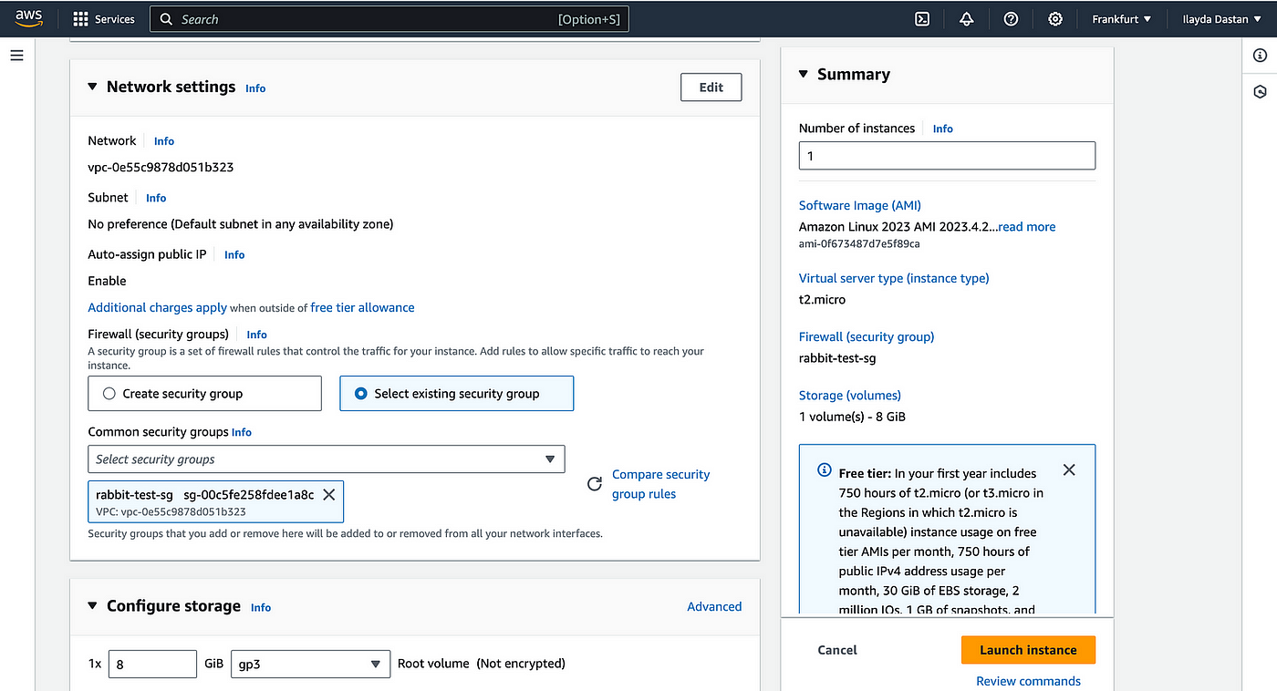
Task: Click the rabbit-test-sg value in Summary
Action: coord(837,358)
